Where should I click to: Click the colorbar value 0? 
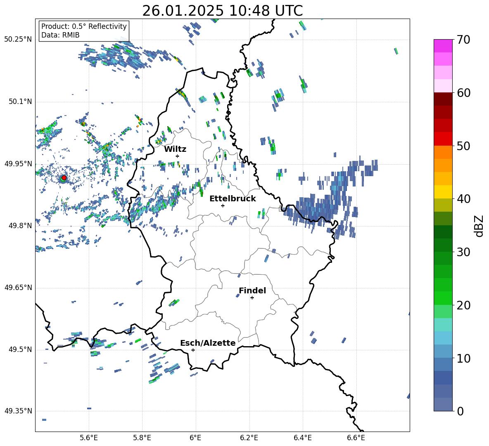point(460,411)
